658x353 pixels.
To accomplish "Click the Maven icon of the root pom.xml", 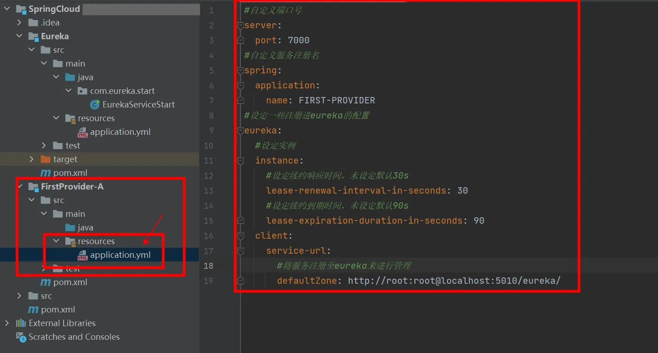I will 33,310.
